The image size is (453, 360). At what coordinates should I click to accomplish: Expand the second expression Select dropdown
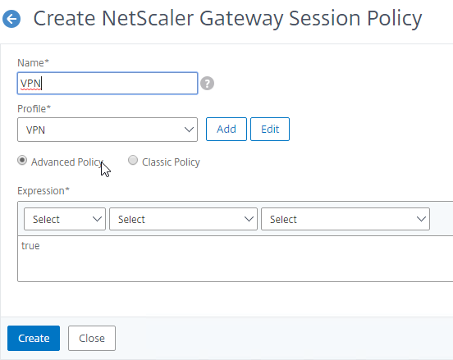(x=183, y=219)
